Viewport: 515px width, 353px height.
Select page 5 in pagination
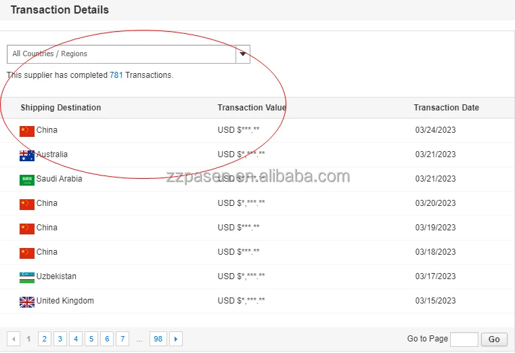[x=91, y=339]
